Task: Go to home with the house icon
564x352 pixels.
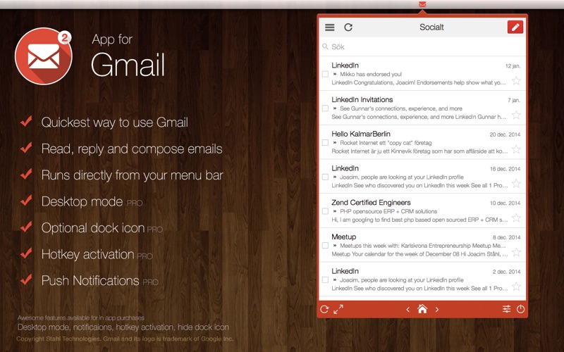Action: pos(422,309)
